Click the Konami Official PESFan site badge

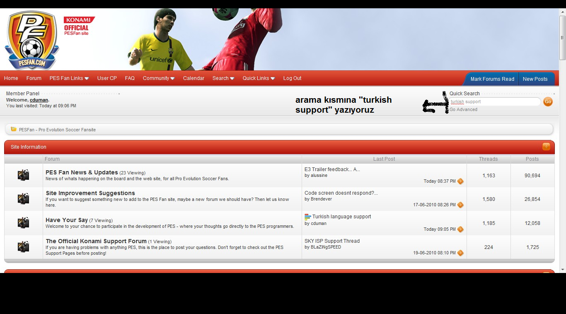(79, 26)
